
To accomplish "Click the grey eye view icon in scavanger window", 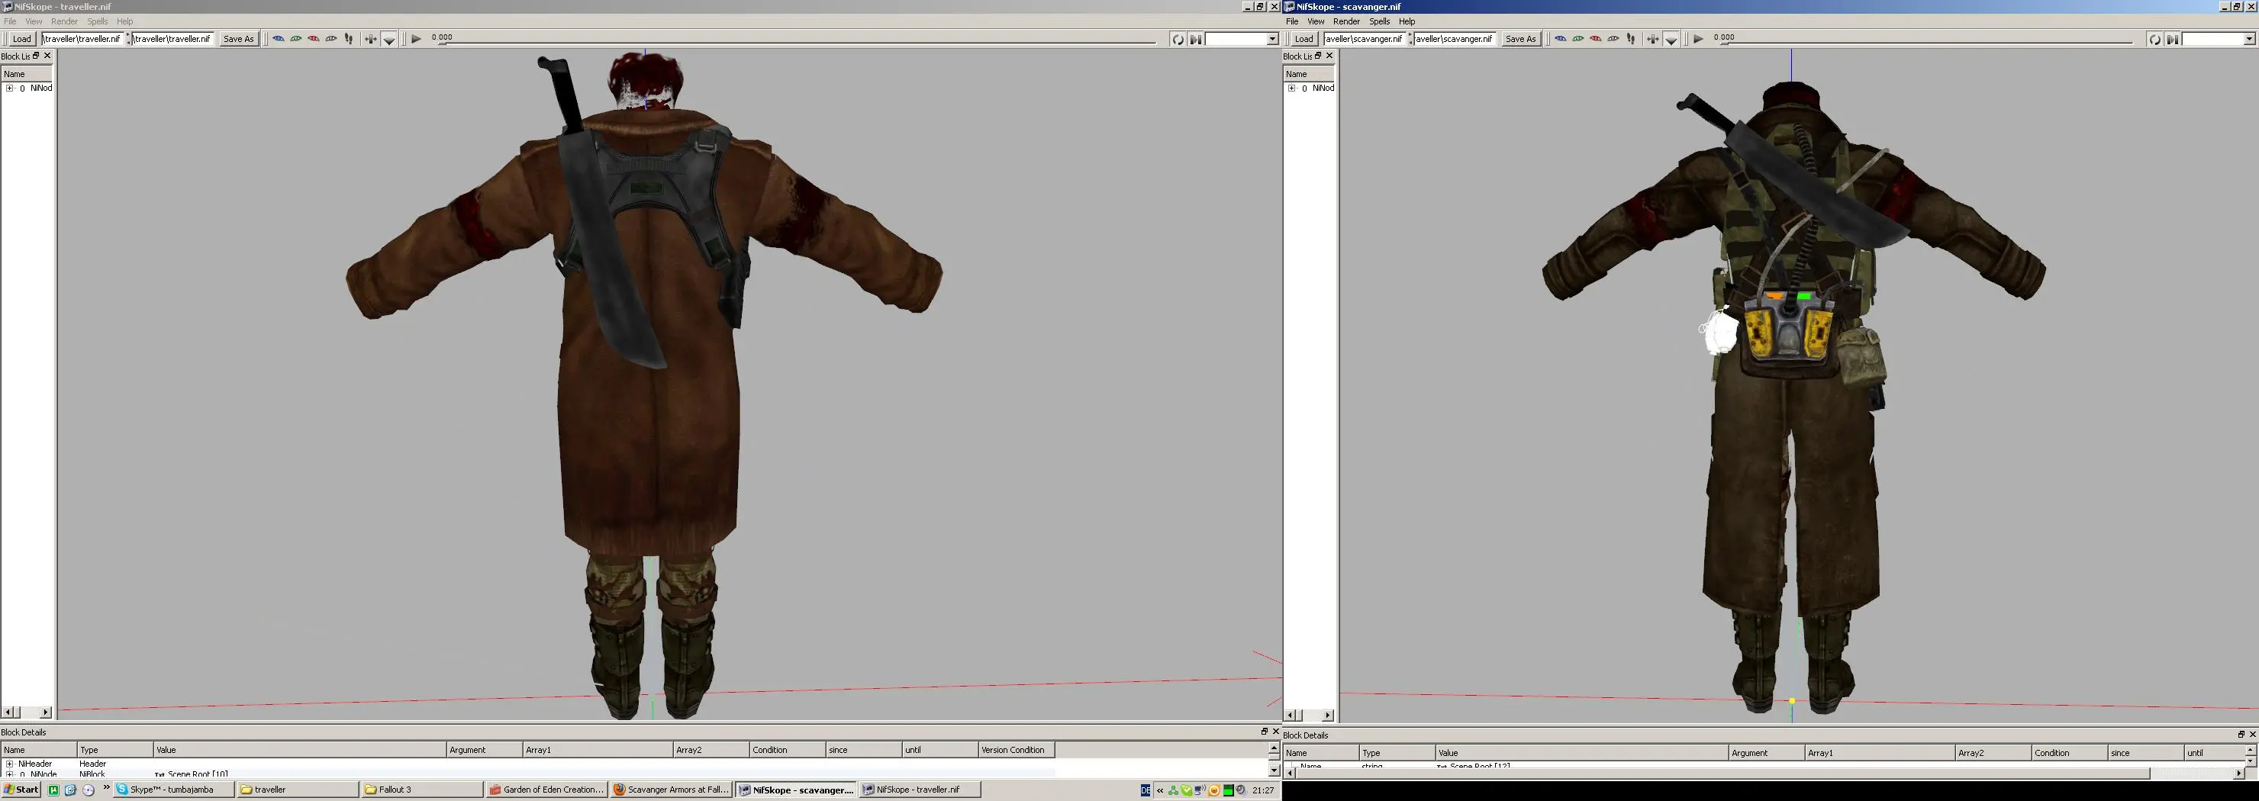I will click(x=1613, y=39).
